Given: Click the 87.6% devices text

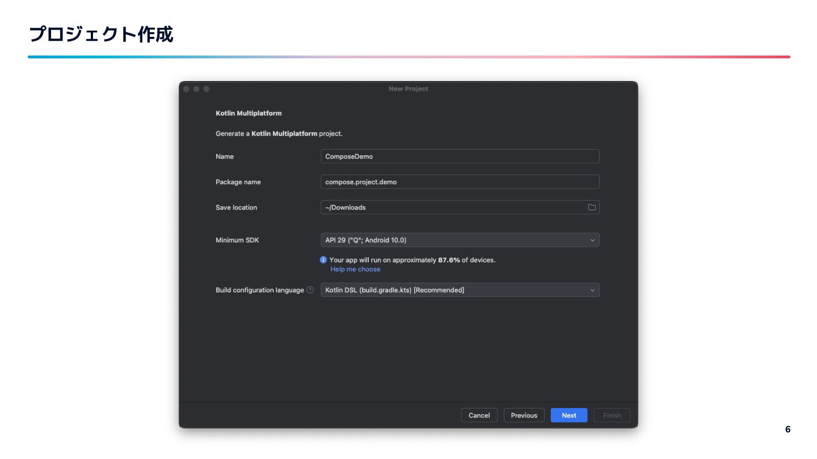Looking at the screenshot, I should coord(412,260).
